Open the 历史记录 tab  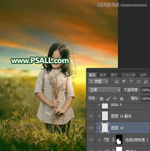tap(129, 75)
